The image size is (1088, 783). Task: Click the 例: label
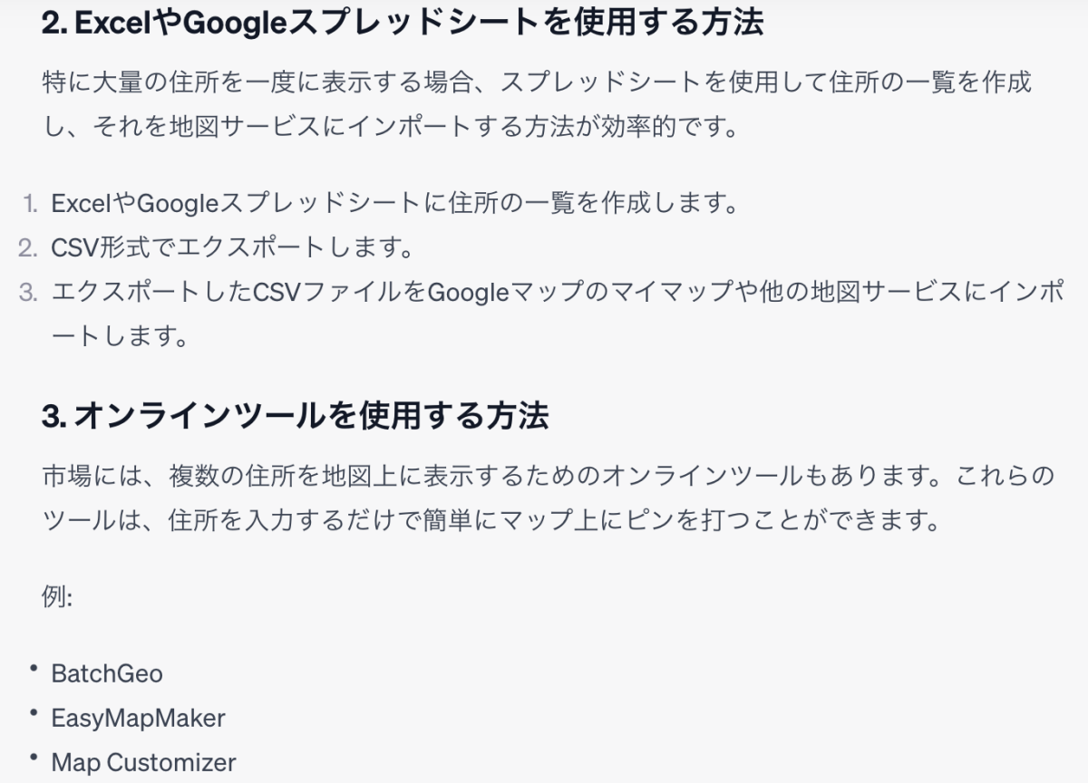(57, 597)
